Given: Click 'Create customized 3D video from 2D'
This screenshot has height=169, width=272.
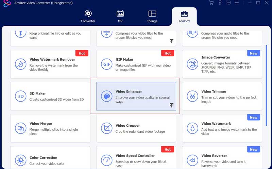Looking at the screenshot, I should click(56, 100).
